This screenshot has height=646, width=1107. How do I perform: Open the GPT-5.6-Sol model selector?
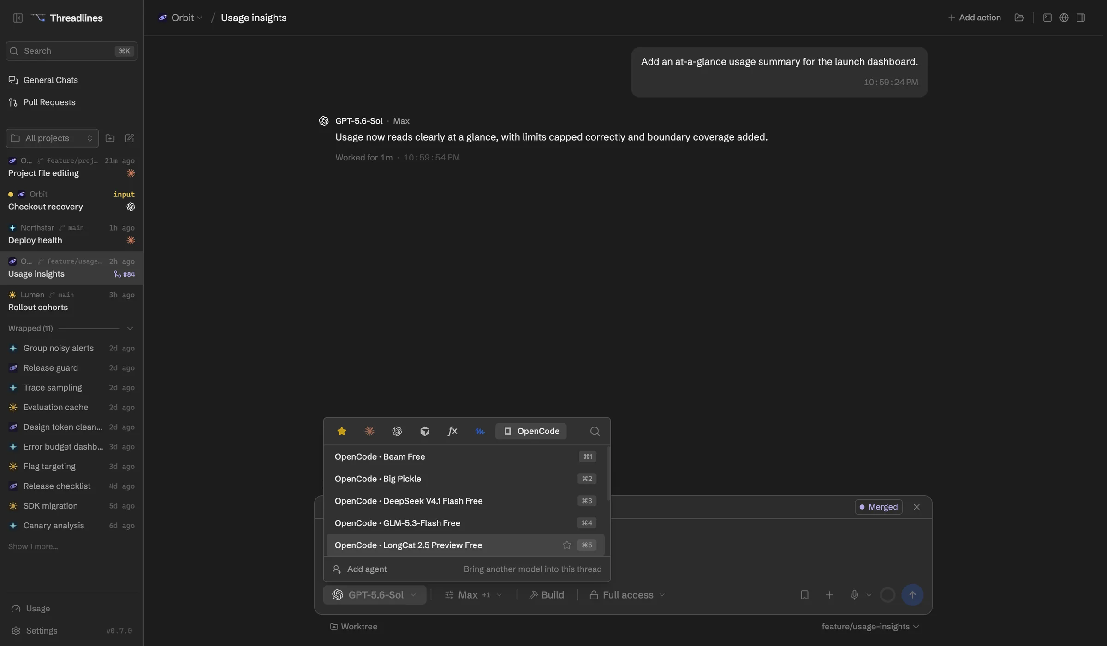[x=375, y=595]
